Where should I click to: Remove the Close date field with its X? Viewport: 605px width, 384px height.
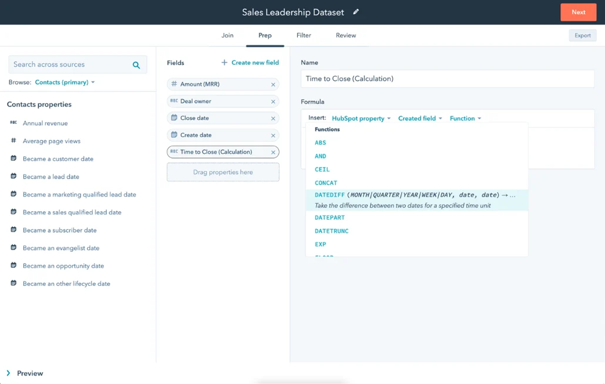(x=273, y=118)
